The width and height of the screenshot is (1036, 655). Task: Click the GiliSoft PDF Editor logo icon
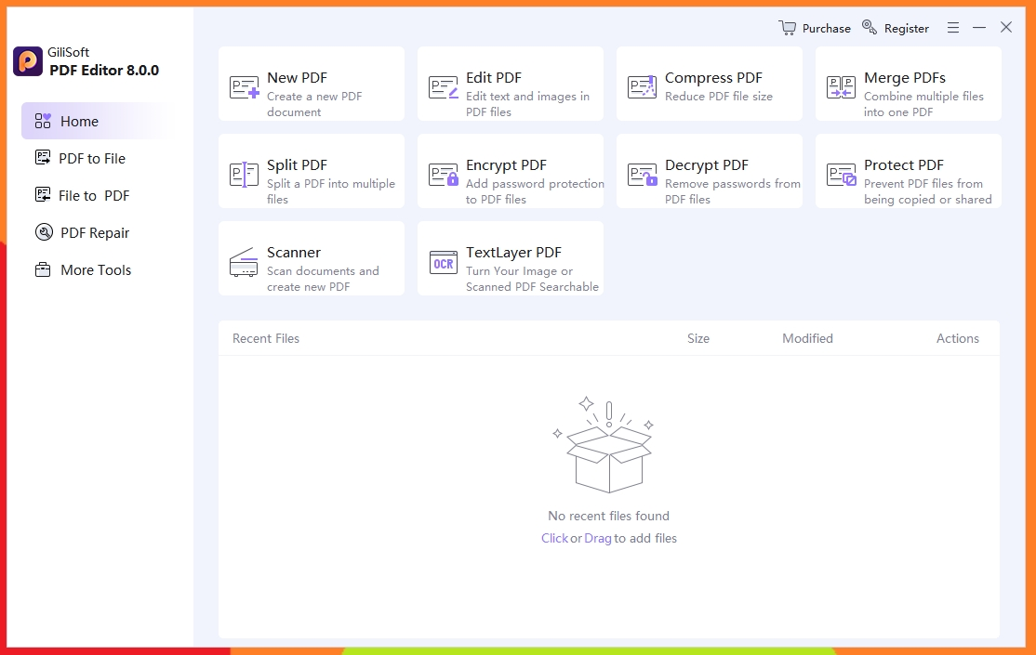click(x=28, y=61)
